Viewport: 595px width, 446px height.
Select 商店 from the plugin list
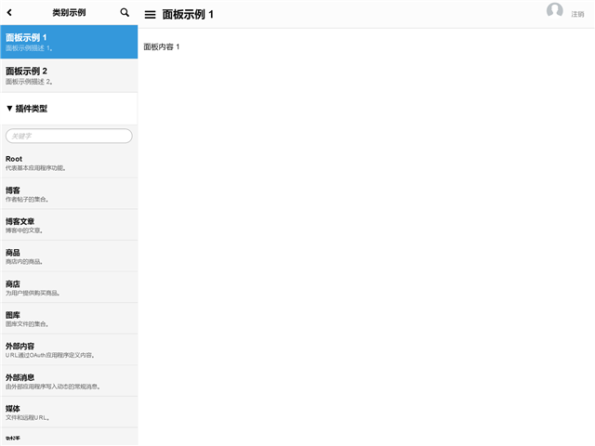[x=69, y=287]
